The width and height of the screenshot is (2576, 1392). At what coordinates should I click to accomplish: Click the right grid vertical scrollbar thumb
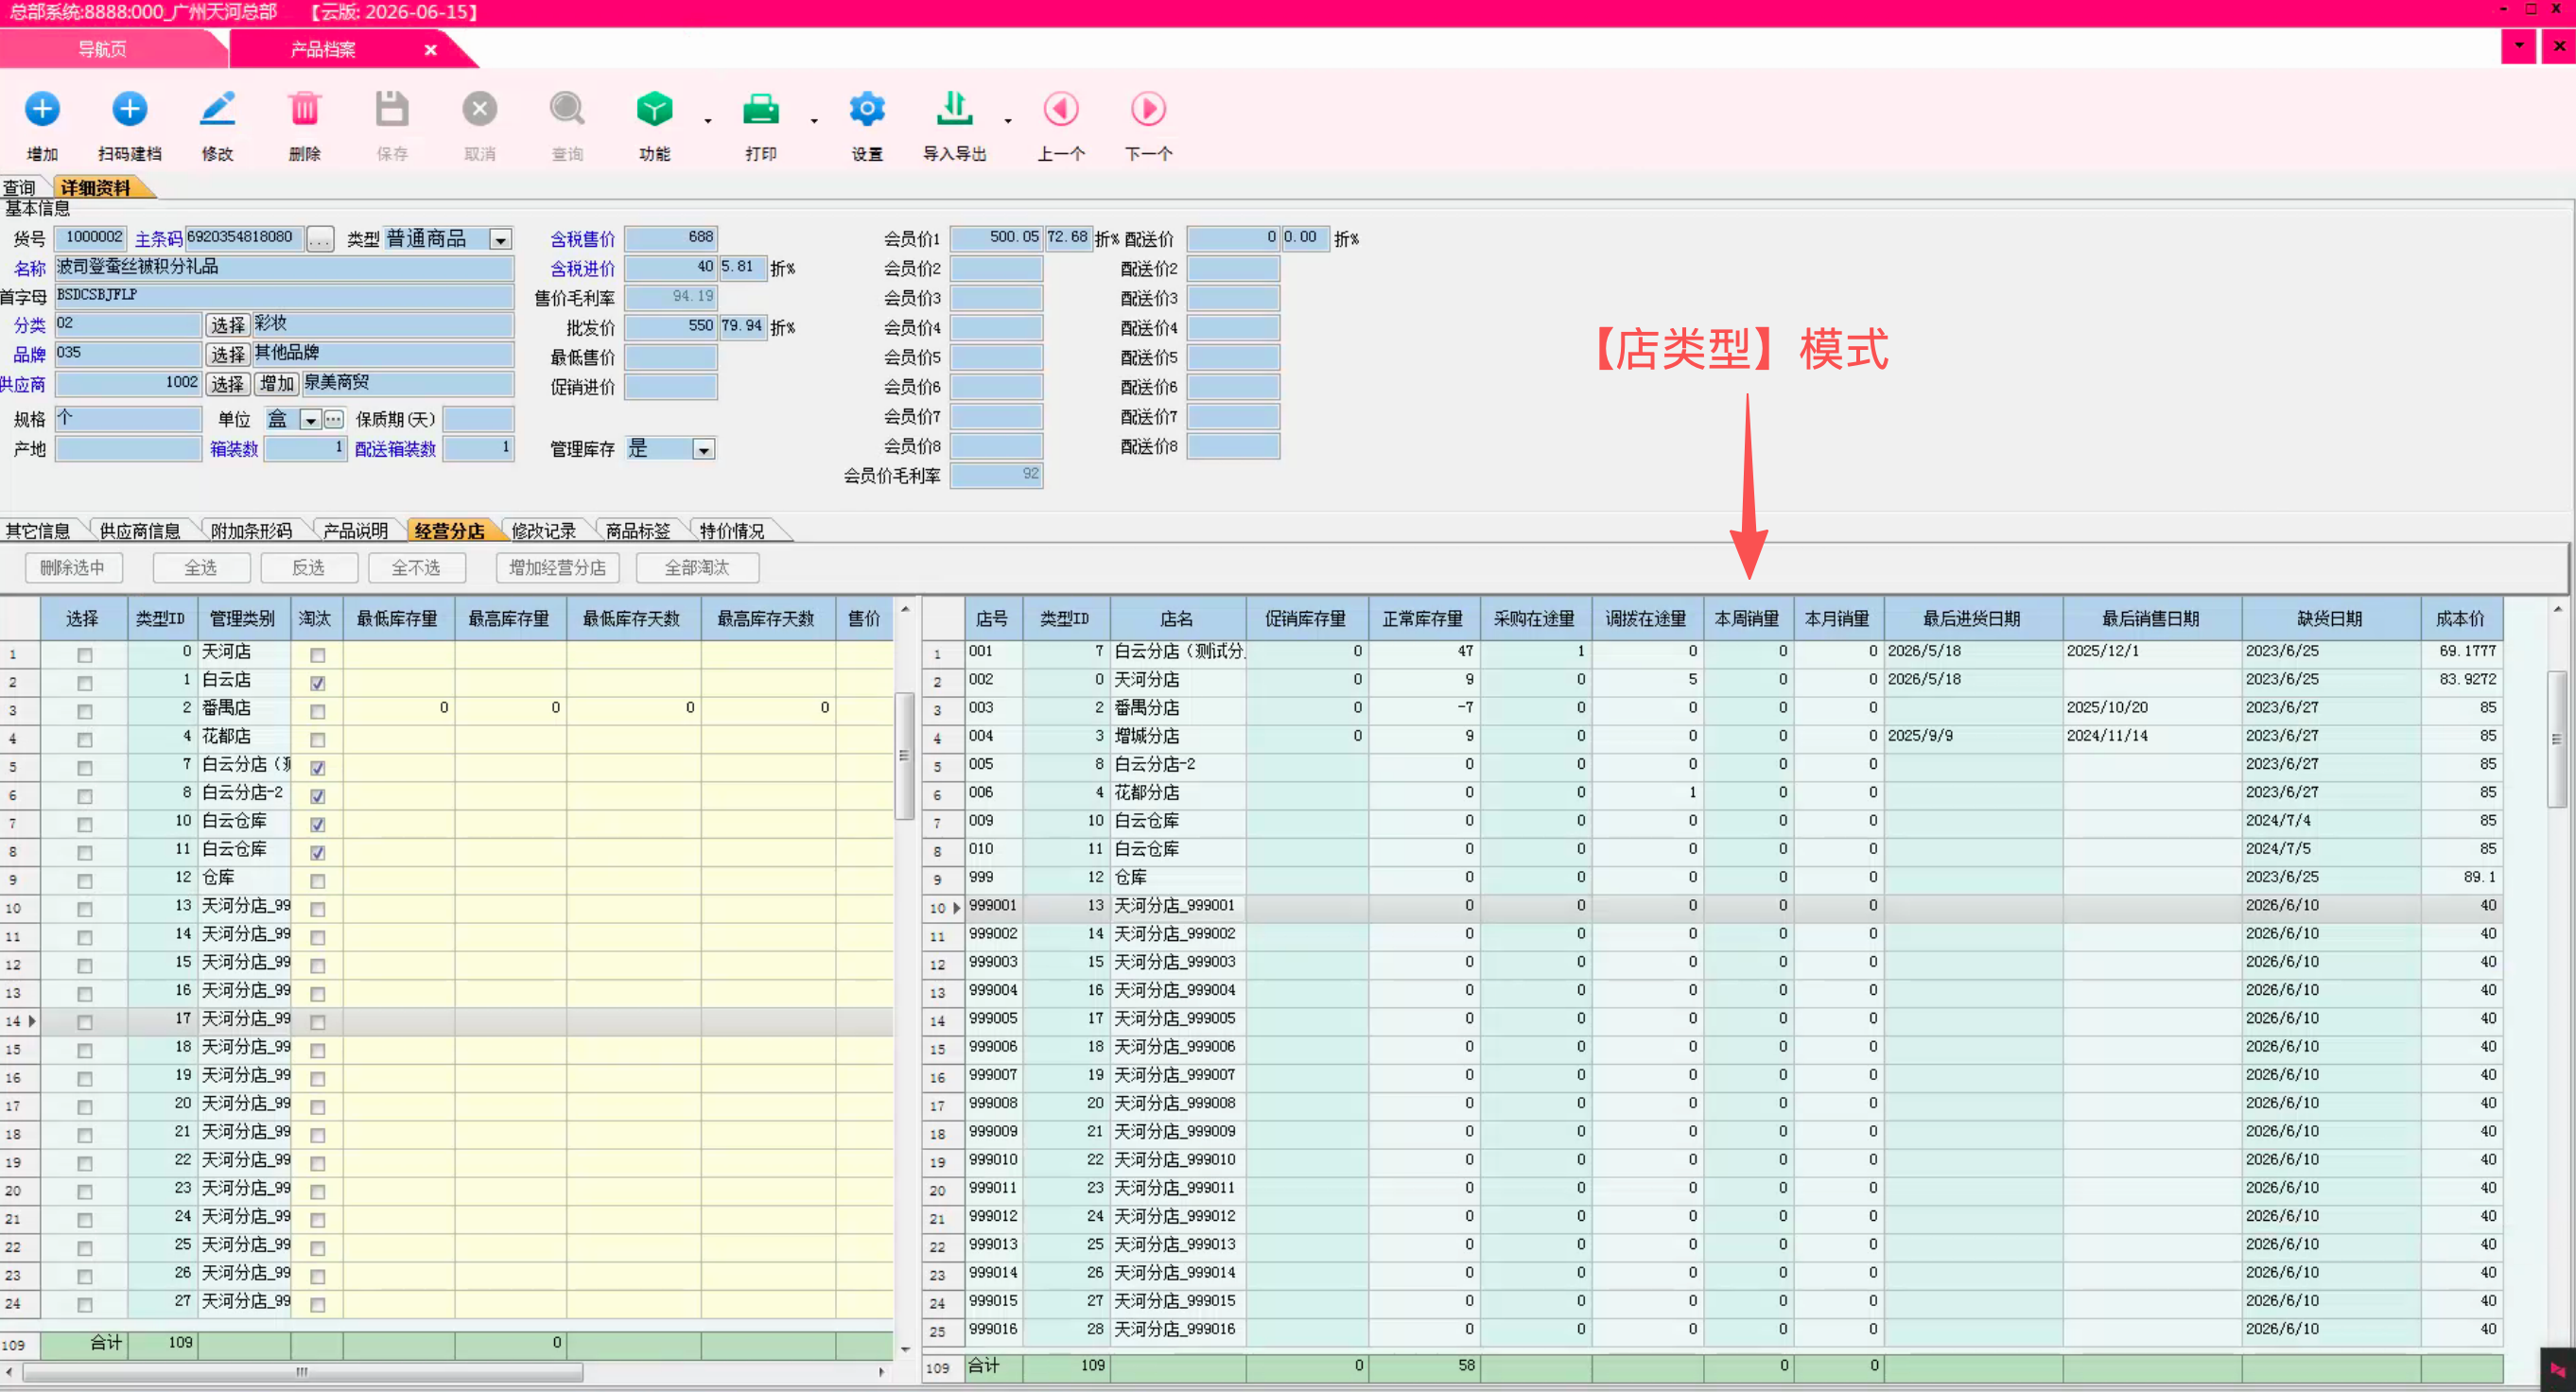click(2557, 739)
